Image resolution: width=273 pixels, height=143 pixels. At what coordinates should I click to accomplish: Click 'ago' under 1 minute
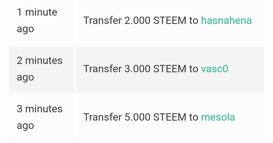(26, 29)
